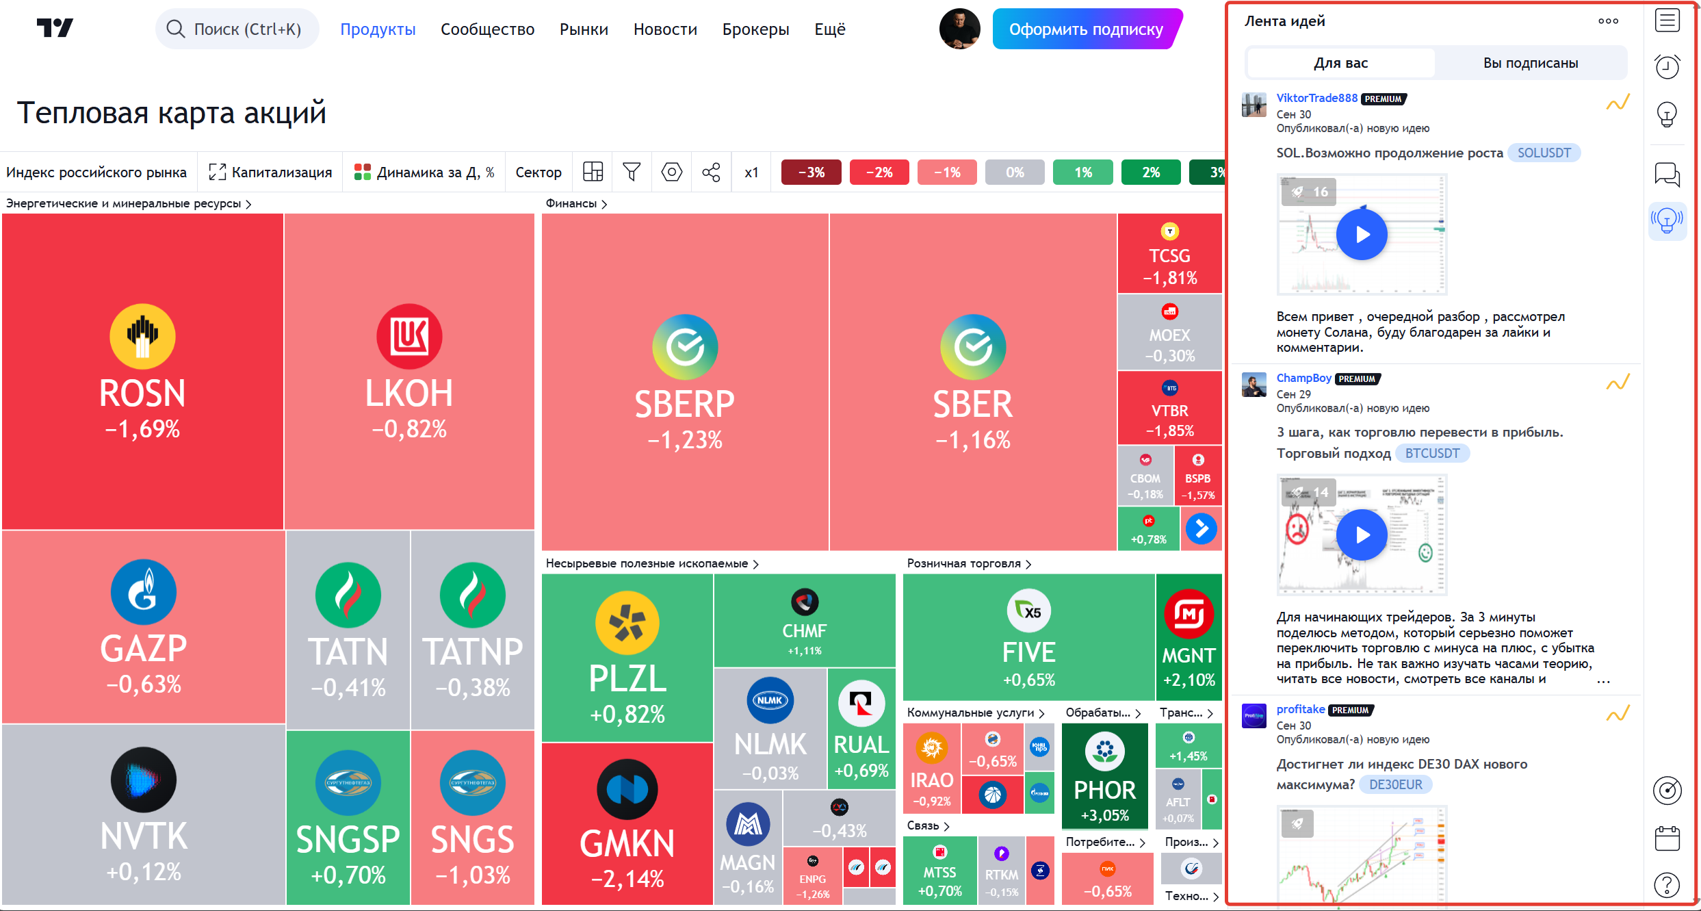Share the heatmap via share icon
Image resolution: width=1701 pixels, height=911 pixels.
(712, 172)
